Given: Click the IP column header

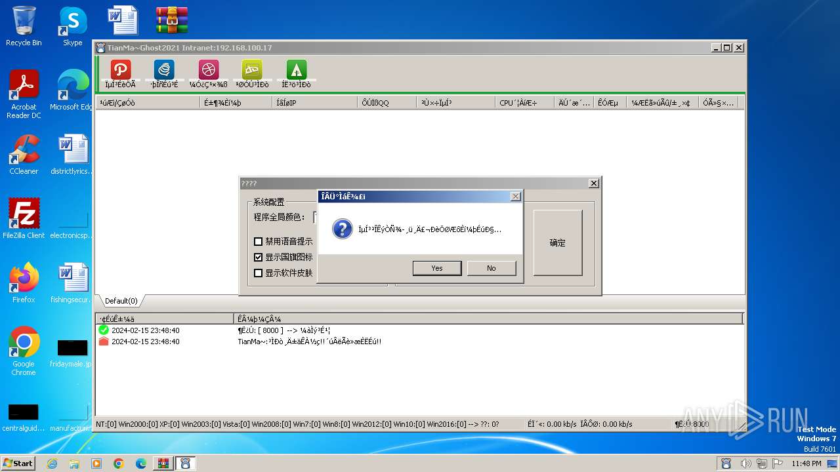Looking at the screenshot, I should (x=315, y=103).
